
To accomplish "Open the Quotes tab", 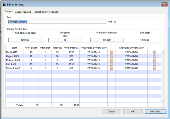I will pos(27,12).
